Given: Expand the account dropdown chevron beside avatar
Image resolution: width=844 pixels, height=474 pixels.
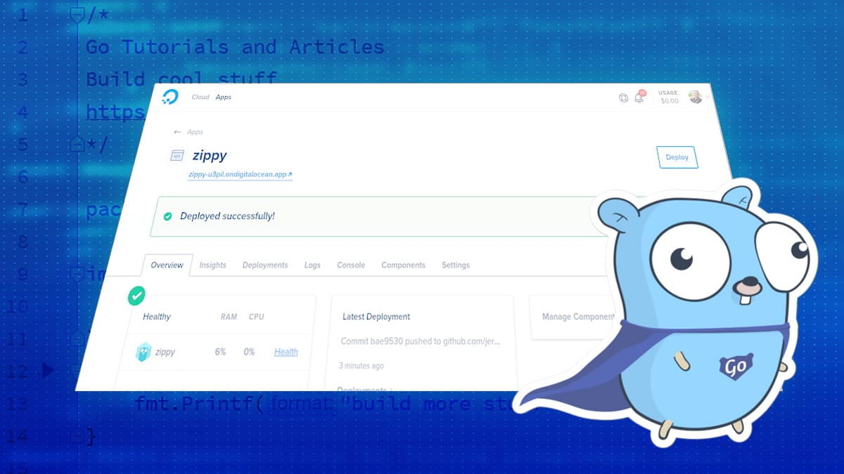Looking at the screenshot, I should [x=709, y=98].
